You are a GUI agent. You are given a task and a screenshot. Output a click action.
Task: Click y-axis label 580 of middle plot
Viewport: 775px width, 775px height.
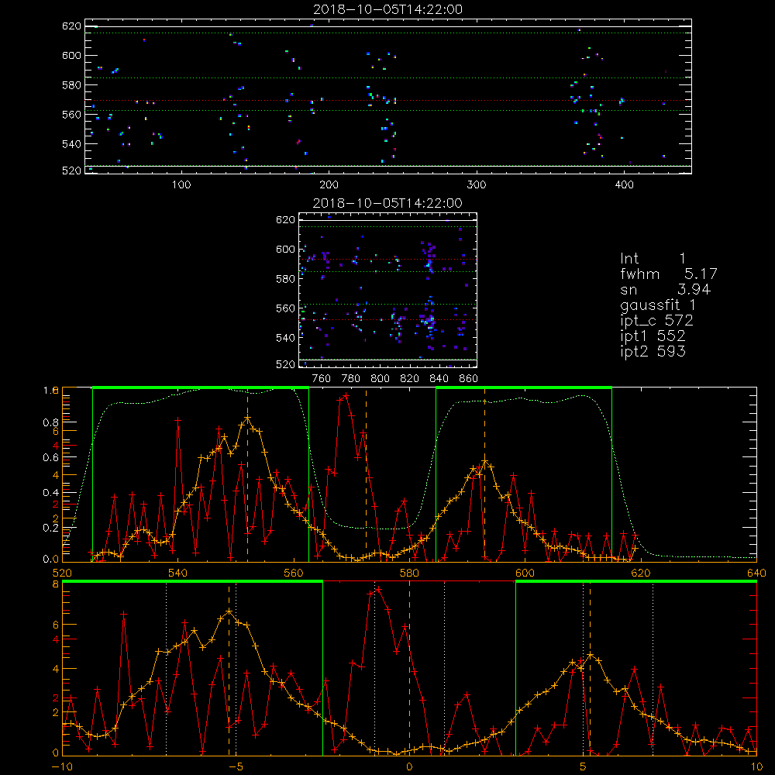[285, 279]
